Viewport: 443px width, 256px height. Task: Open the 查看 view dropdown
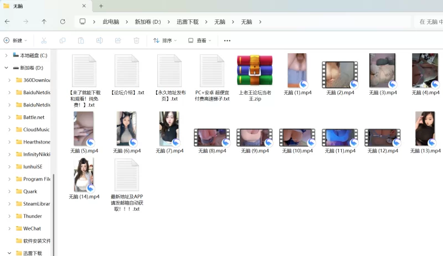point(200,40)
